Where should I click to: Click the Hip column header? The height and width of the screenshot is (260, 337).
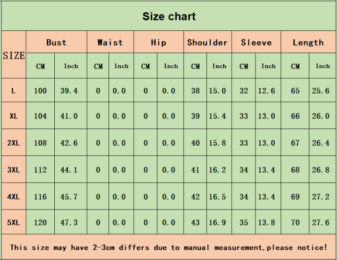159,42
